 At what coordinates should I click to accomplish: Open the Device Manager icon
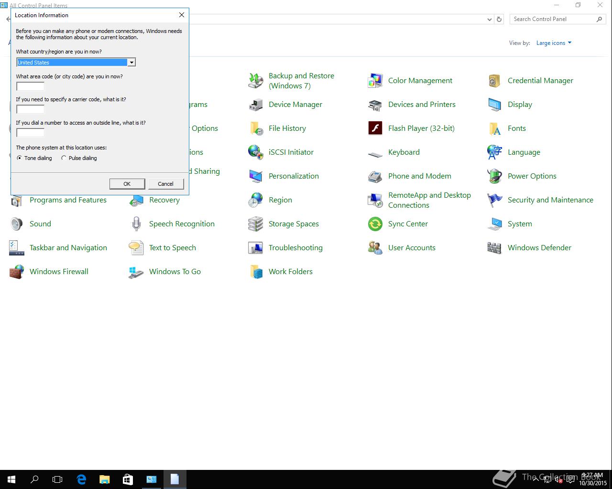[256, 105]
